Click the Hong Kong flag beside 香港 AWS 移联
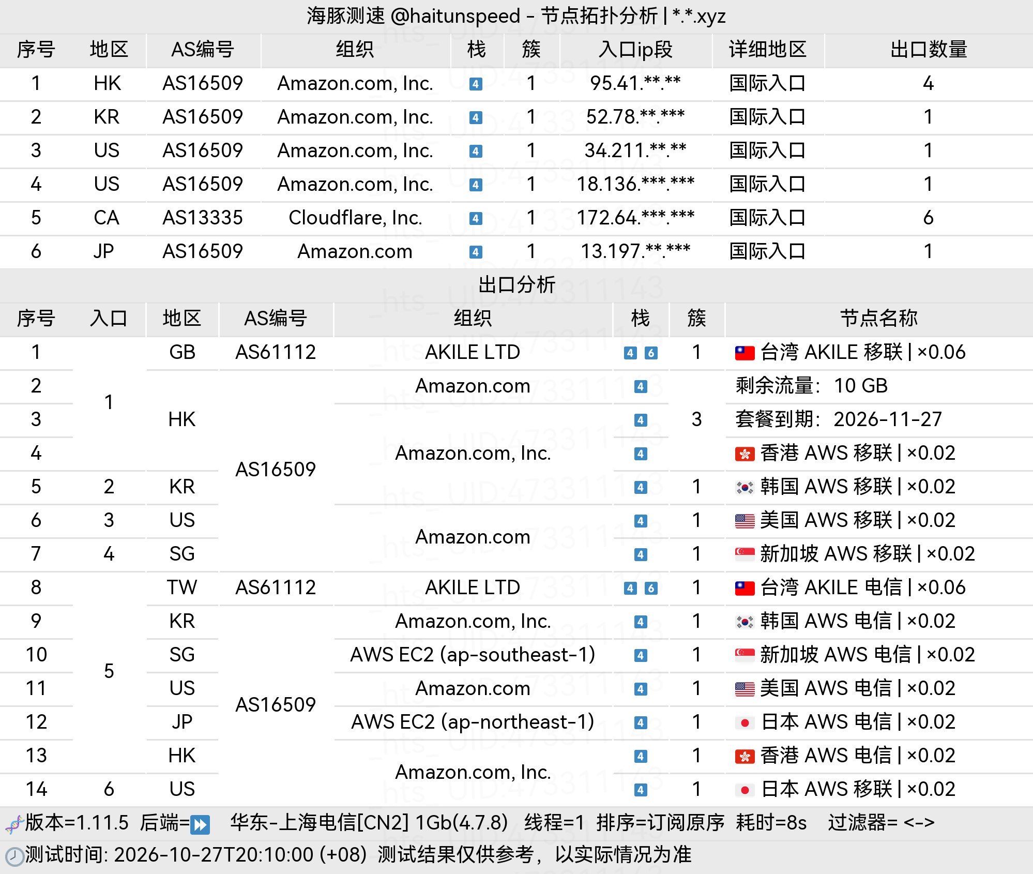The height and width of the screenshot is (874, 1033). pyautogui.click(x=745, y=454)
